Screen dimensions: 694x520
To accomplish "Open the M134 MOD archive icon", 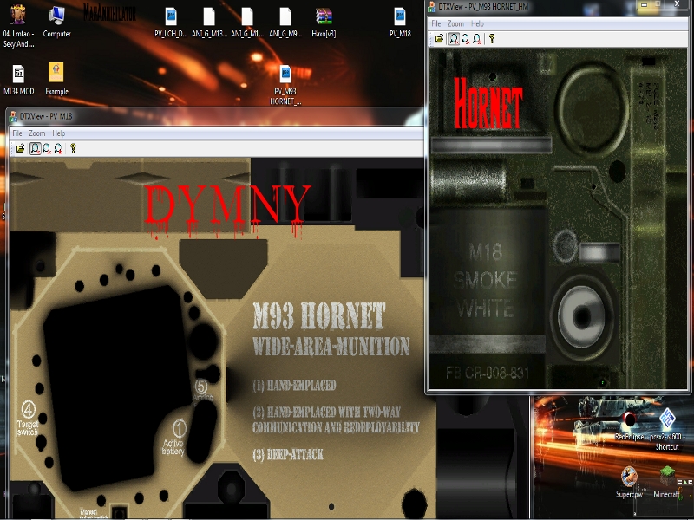I will pos(18,80).
